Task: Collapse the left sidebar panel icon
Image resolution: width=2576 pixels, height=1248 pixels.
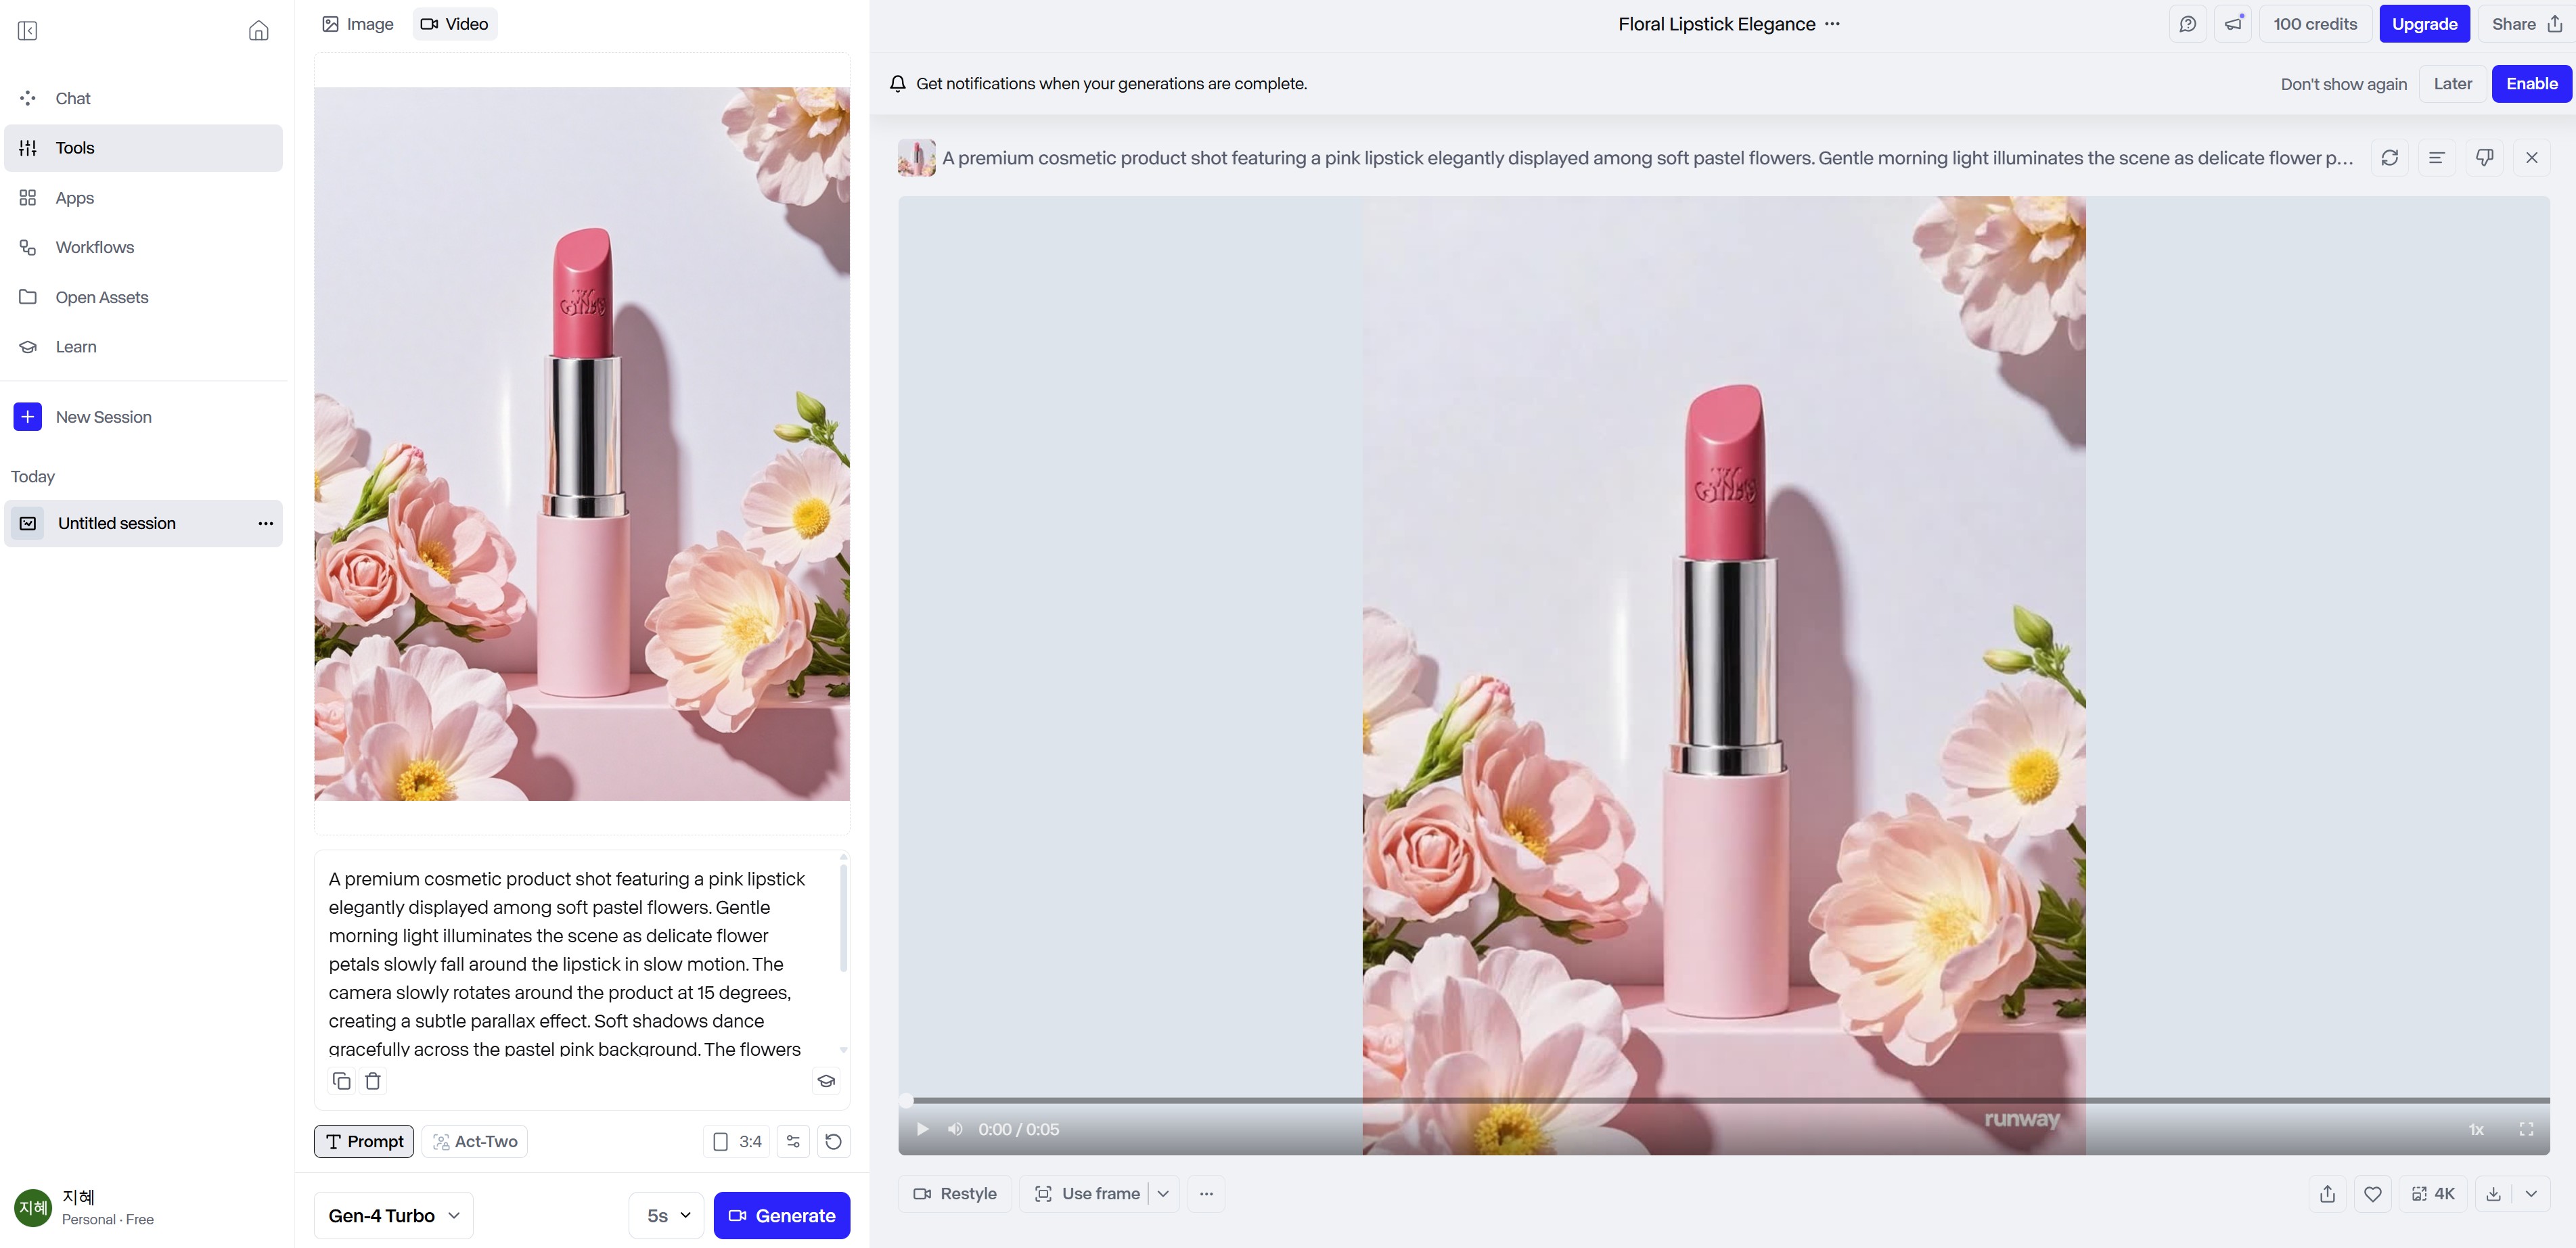Action: tap(28, 31)
